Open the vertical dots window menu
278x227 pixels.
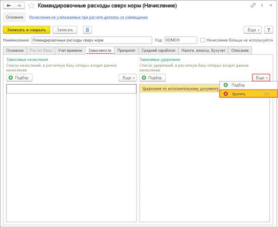click(262, 6)
